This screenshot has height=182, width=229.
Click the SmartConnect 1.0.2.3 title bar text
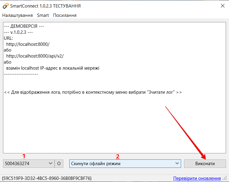click(x=45, y=6)
